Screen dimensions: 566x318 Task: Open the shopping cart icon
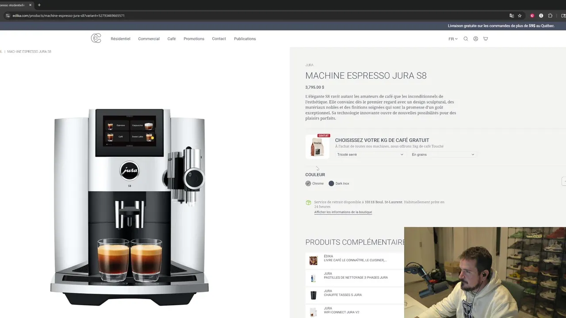(486, 39)
